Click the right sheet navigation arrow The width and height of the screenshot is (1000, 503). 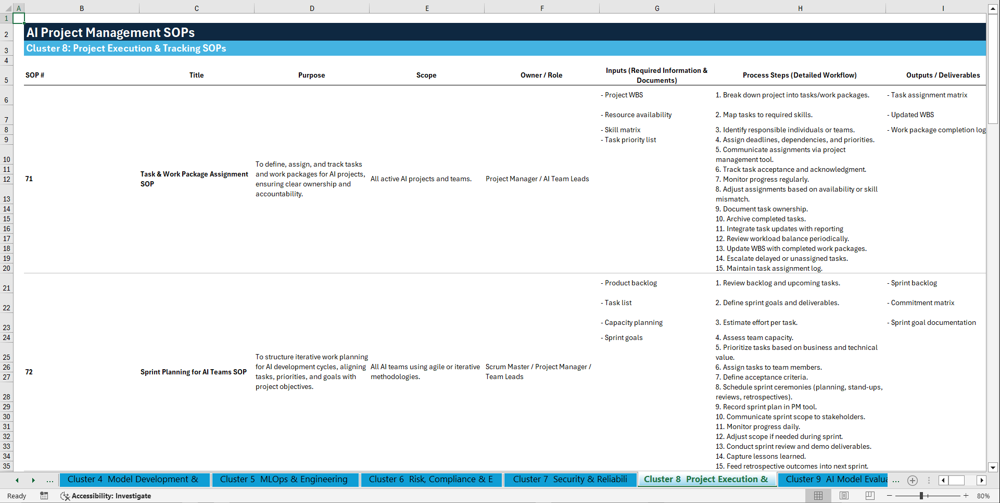point(34,480)
